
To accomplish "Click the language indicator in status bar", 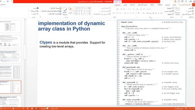I will [179, 109].
